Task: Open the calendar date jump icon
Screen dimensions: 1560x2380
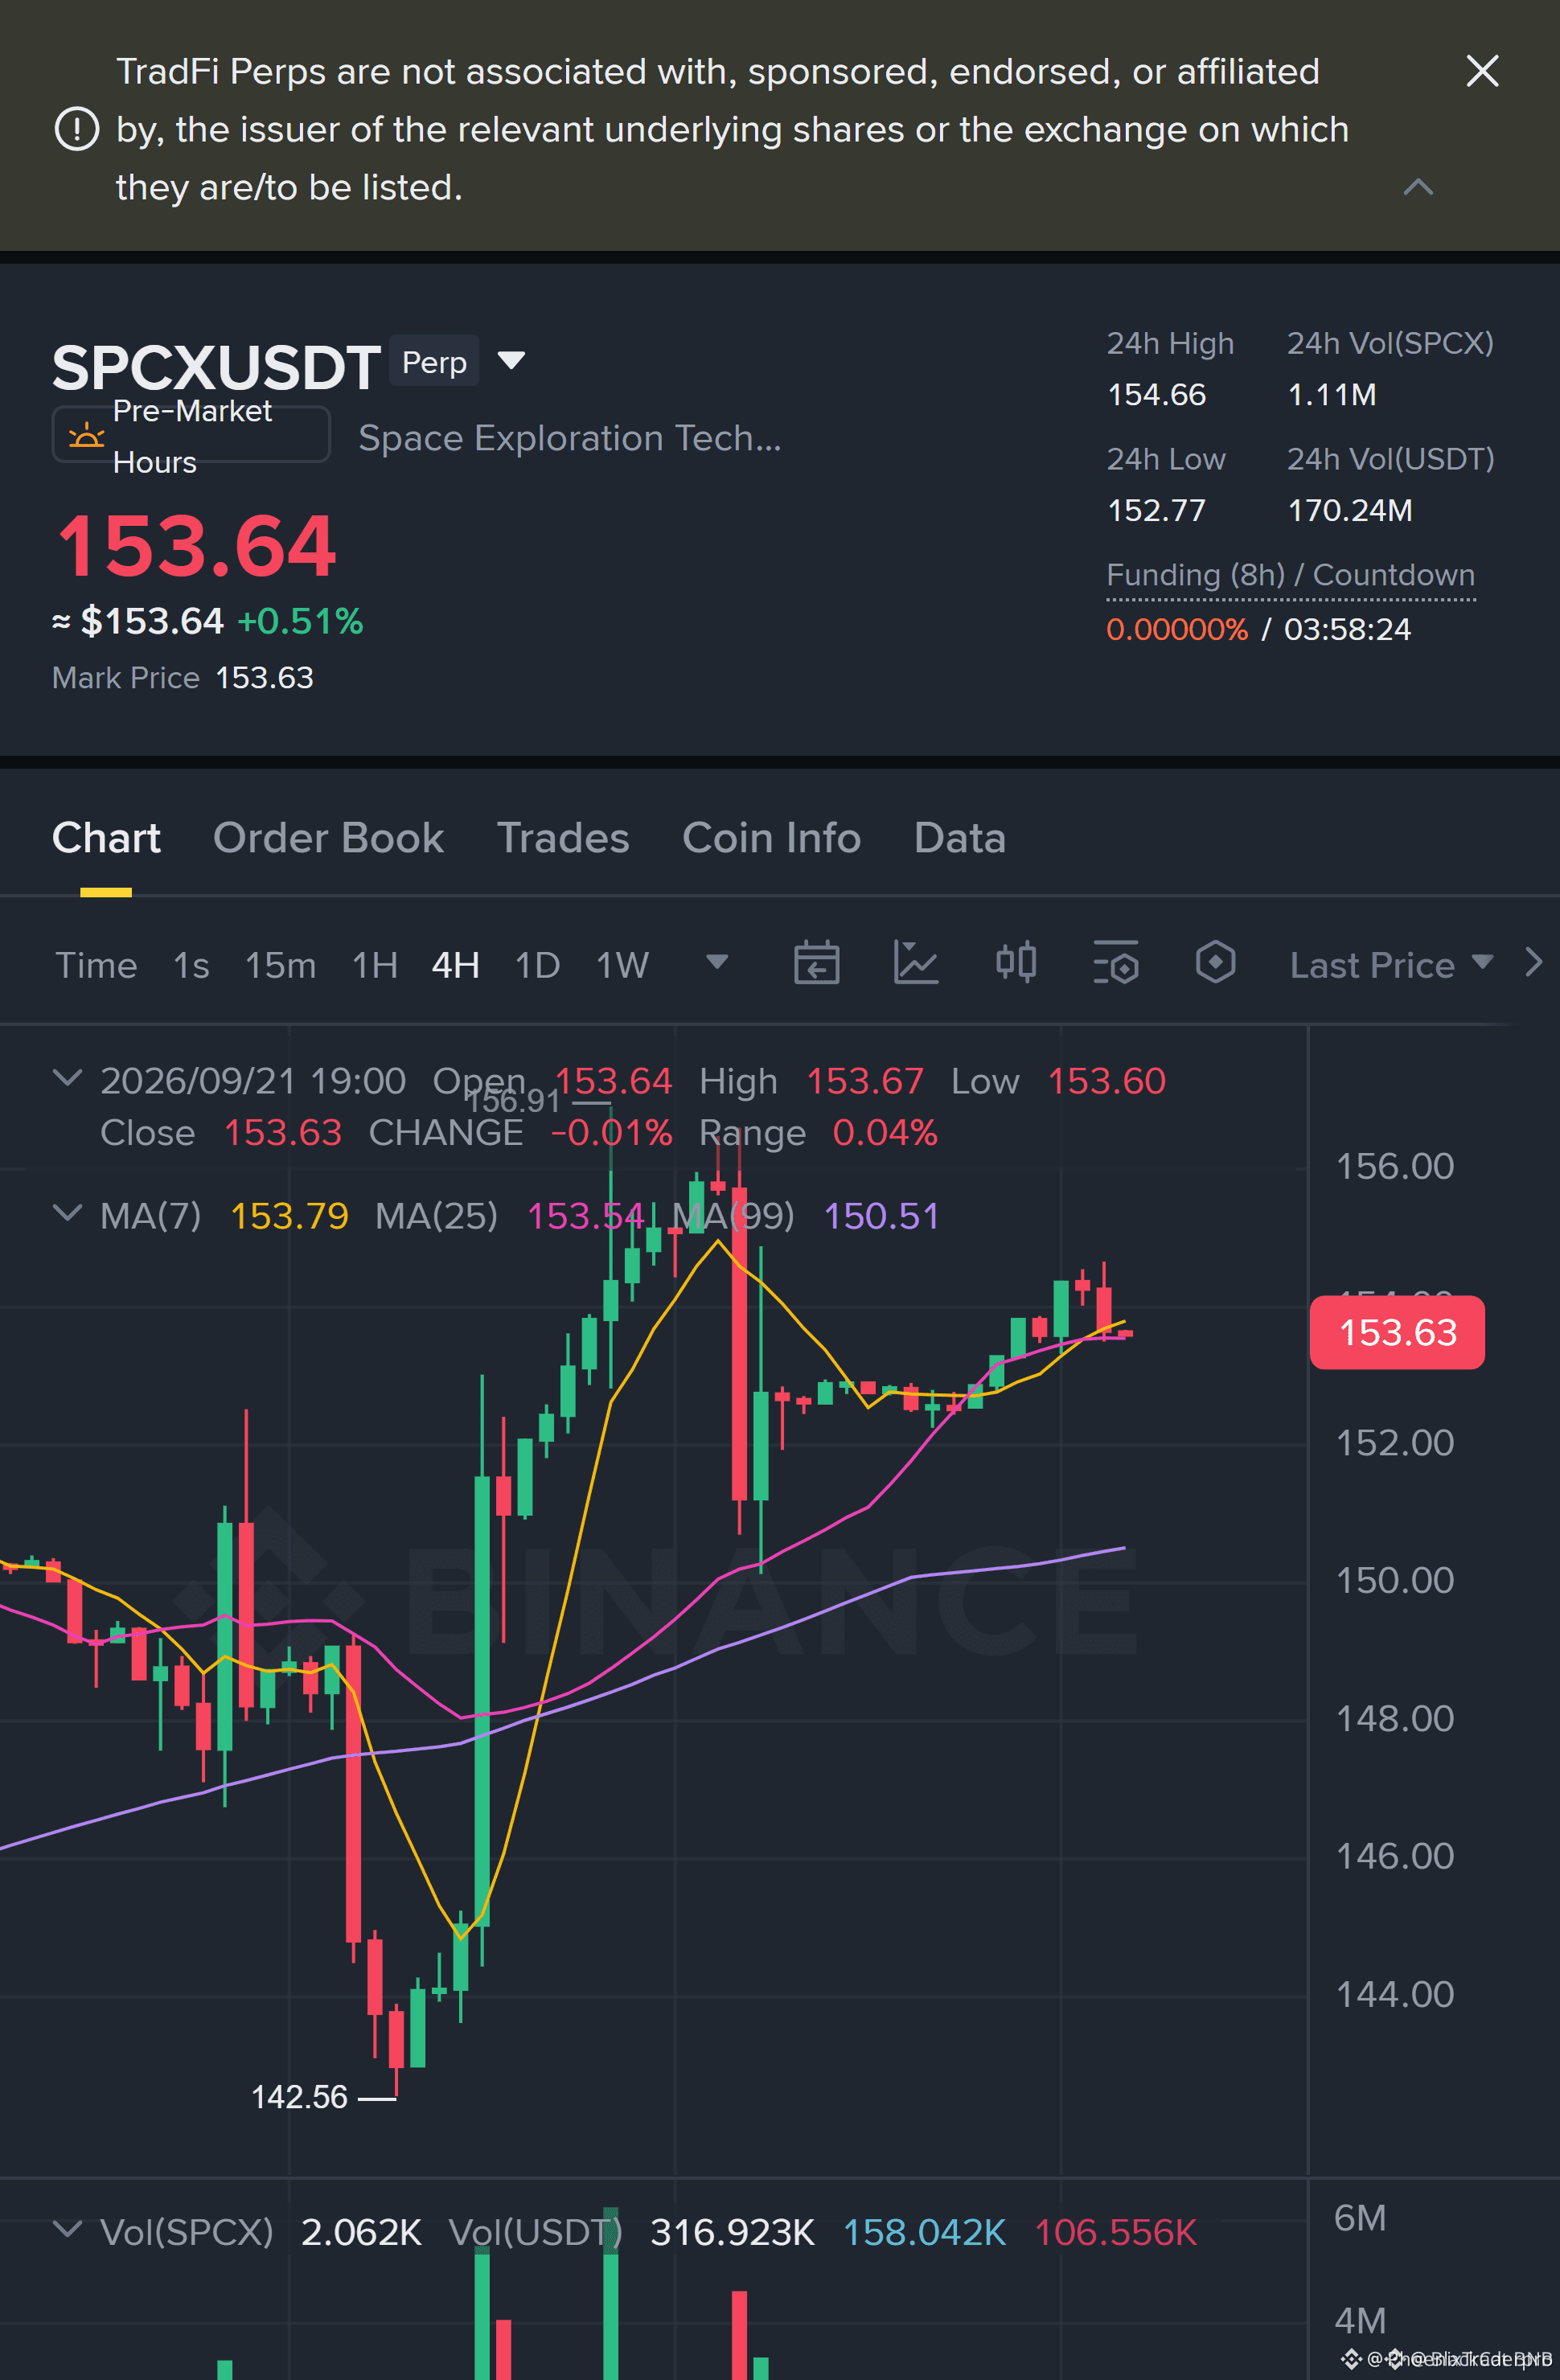Action: pyautogui.click(x=816, y=963)
